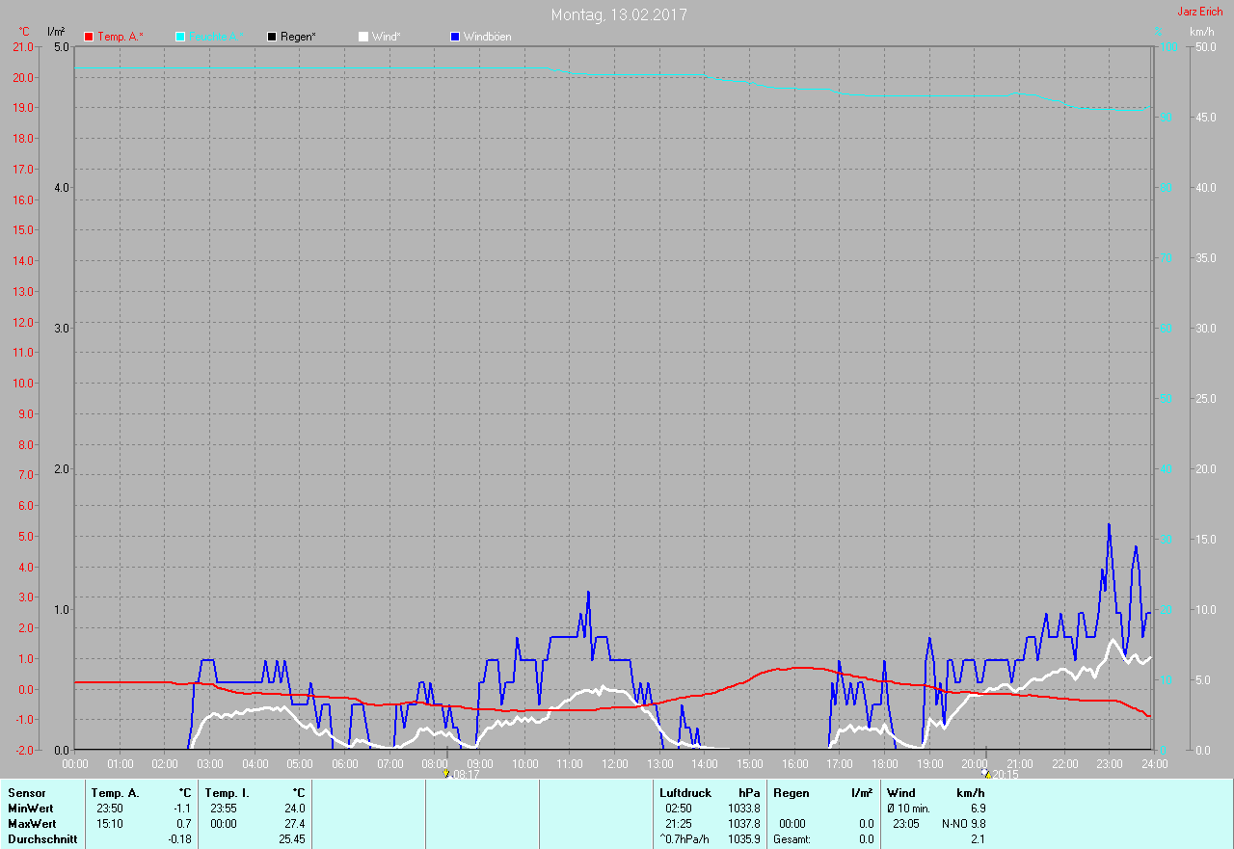Image resolution: width=1234 pixels, height=849 pixels.
Task: Select the average outdoor temperature "-0.18"
Action: point(179,839)
